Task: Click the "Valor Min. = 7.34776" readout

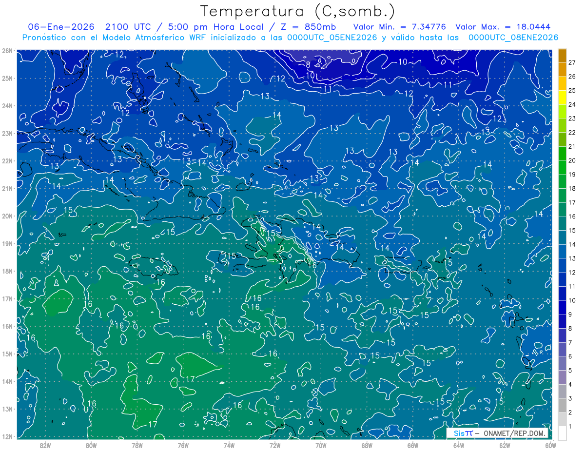Action: (401, 27)
